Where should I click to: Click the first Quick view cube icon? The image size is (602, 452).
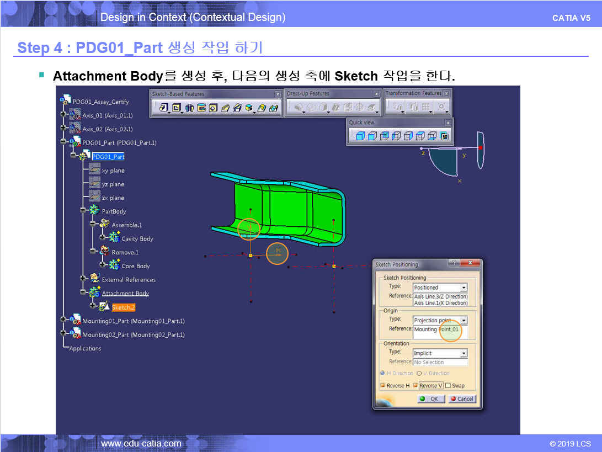360,136
